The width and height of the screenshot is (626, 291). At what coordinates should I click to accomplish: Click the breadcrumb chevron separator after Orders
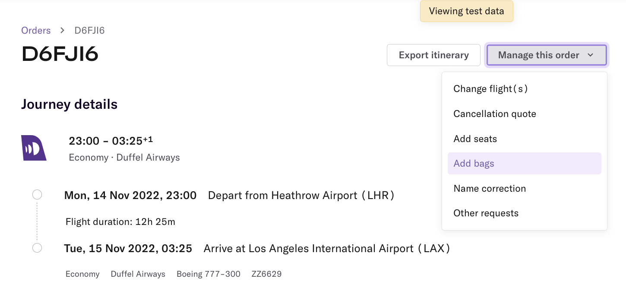click(63, 30)
